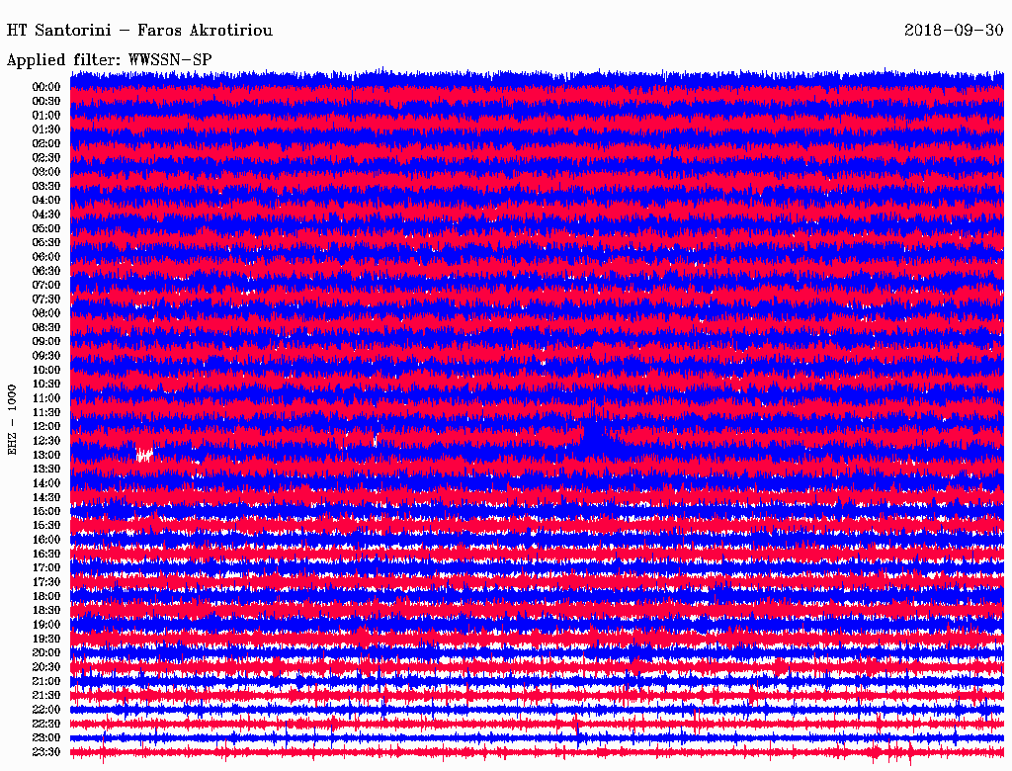The image size is (1012, 771).
Task: Select the 08:00 time label
Action: [x=46, y=313]
